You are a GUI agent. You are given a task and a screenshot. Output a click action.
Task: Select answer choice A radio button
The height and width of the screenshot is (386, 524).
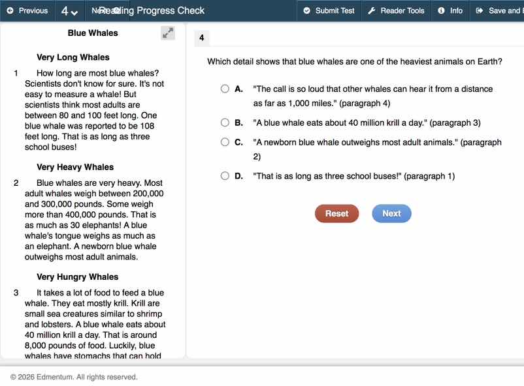pos(225,89)
